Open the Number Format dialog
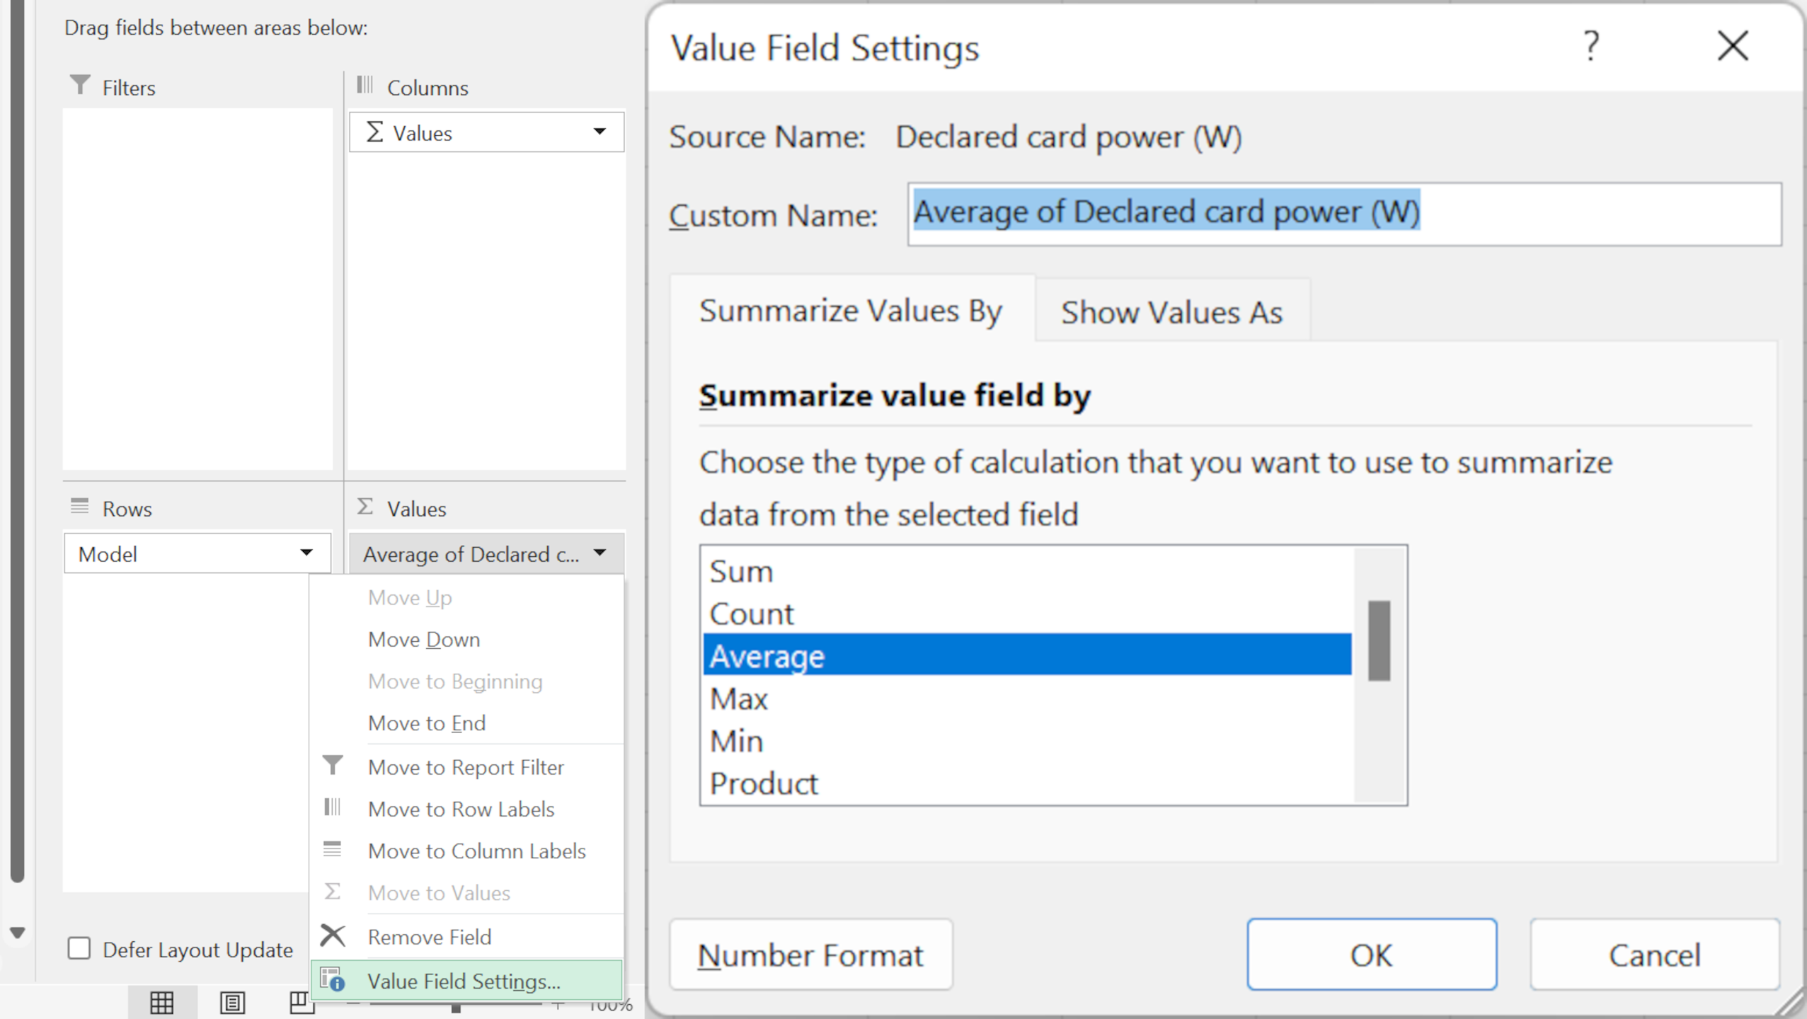 click(x=810, y=955)
